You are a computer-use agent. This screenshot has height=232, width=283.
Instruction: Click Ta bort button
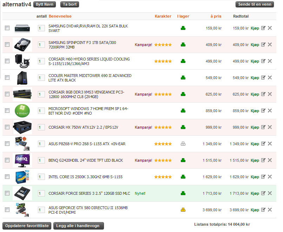coord(70,4)
